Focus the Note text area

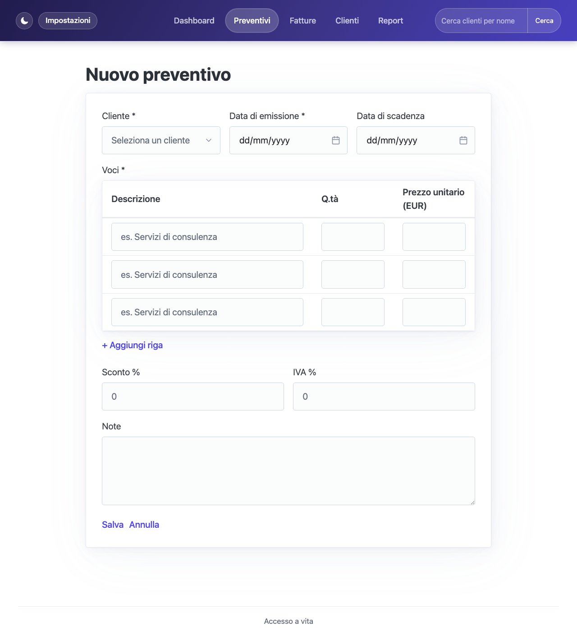pyautogui.click(x=288, y=471)
